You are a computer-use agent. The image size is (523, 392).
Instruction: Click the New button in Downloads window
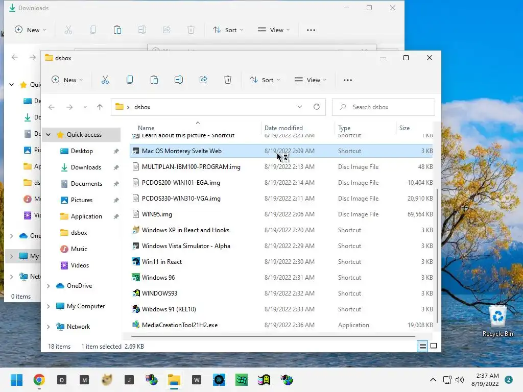pos(30,30)
